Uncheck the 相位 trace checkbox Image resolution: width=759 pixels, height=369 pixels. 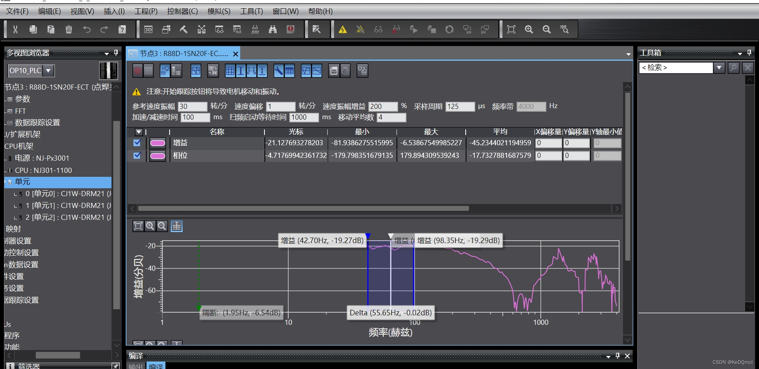[137, 155]
